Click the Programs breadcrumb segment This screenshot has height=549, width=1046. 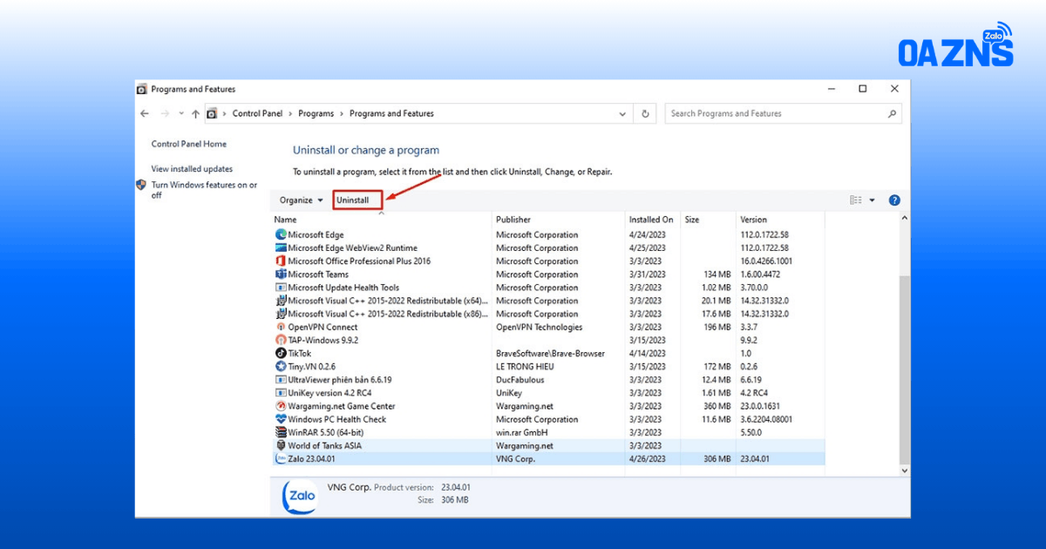[x=316, y=113]
